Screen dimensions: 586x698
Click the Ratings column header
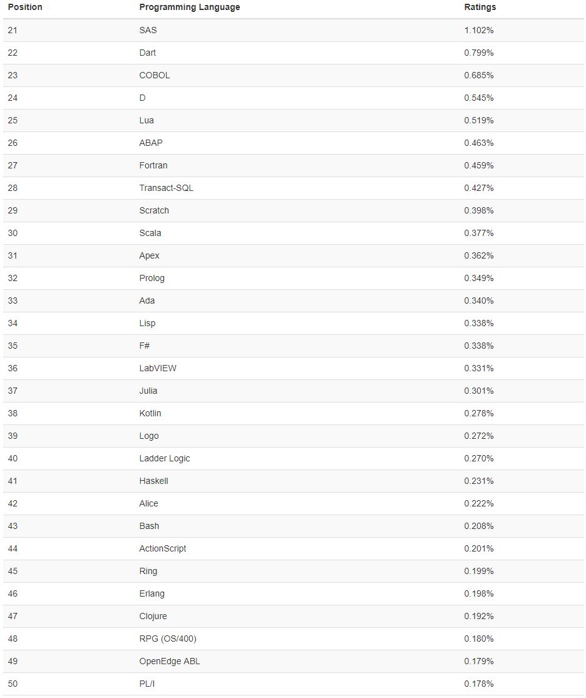pos(480,7)
